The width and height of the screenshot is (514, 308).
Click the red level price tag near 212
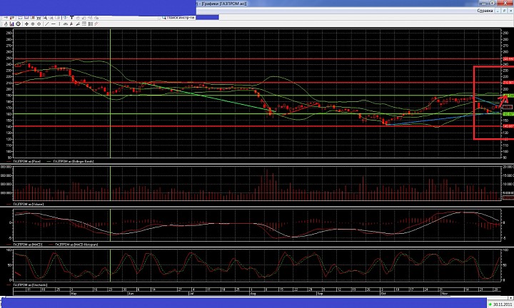(508, 83)
